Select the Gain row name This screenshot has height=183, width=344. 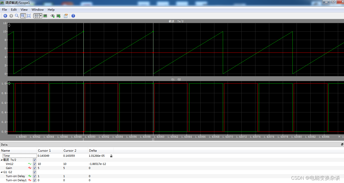9,168
